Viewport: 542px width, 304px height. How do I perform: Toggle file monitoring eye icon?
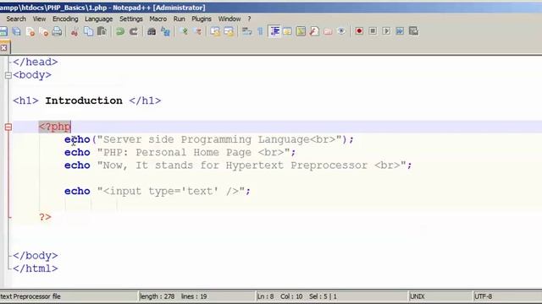[341, 31]
